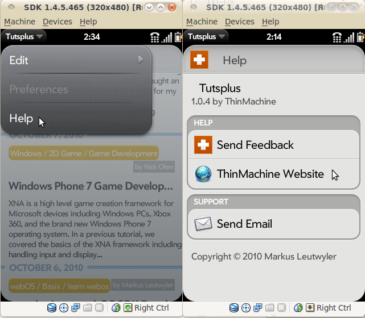Click the 2:14 clock in right emulator
The width and height of the screenshot is (365, 318).
[274, 37]
